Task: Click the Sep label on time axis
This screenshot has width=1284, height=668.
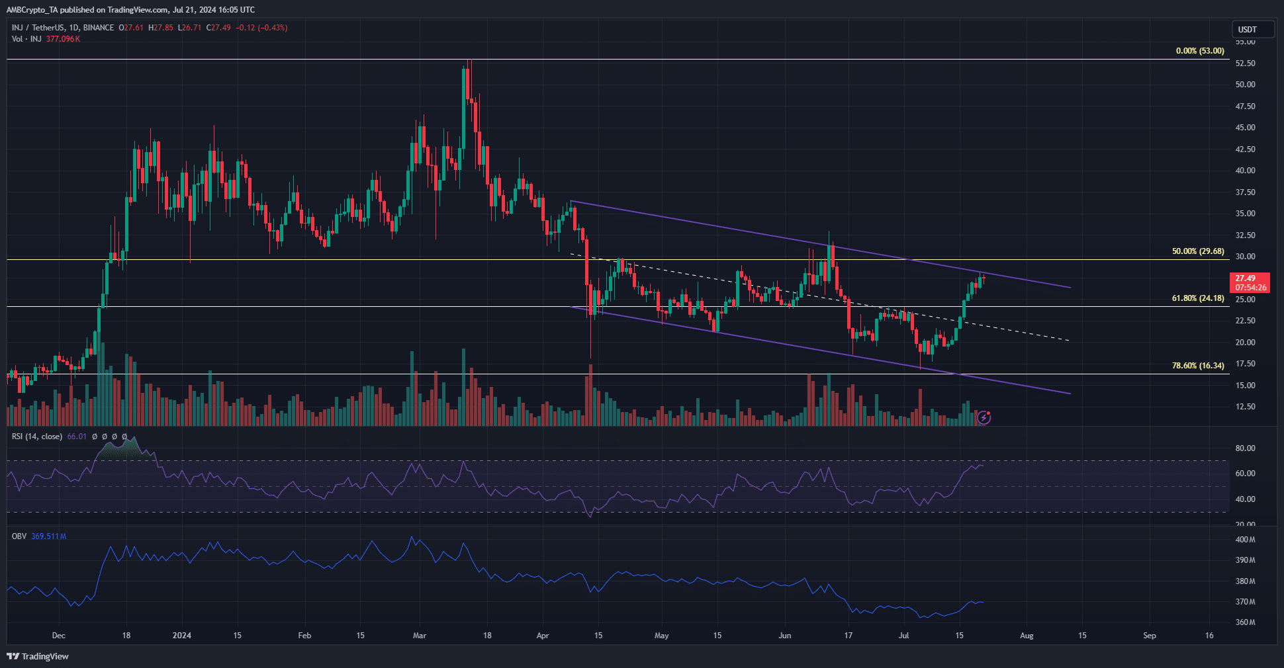Action: tap(1150, 636)
